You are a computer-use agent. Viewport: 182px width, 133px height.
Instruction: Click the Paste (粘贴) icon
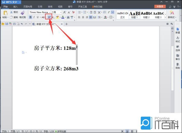[5, 13]
